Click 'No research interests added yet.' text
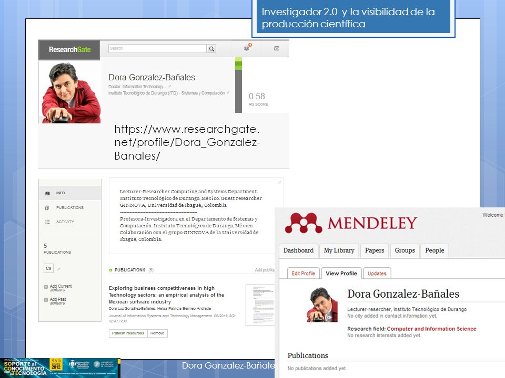Screen dimensions: 505x378 pos(384,335)
